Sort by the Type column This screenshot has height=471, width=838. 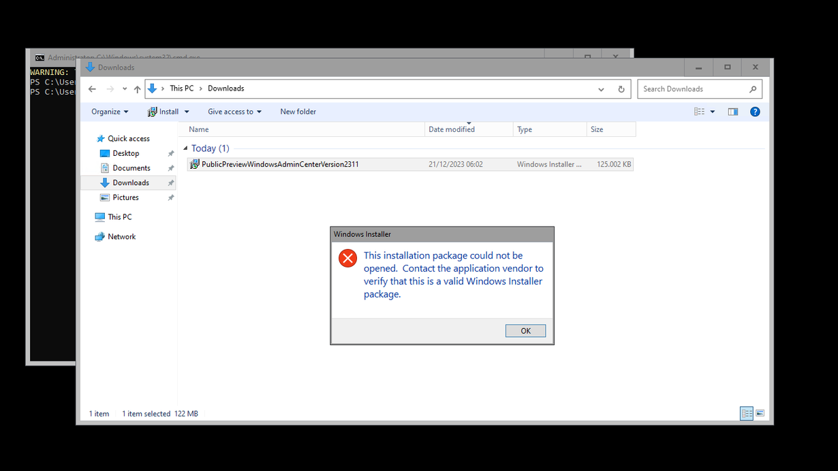pos(550,129)
